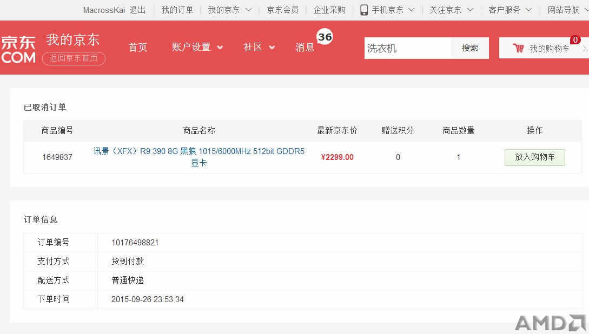Open the 企业采购 link

click(x=329, y=10)
